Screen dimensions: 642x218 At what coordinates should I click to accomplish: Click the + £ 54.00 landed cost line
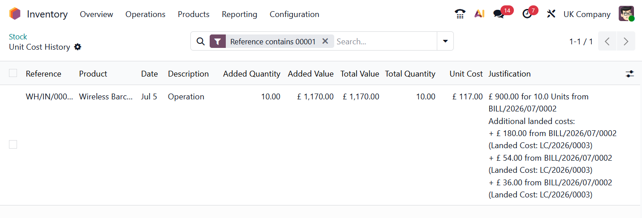(550, 158)
